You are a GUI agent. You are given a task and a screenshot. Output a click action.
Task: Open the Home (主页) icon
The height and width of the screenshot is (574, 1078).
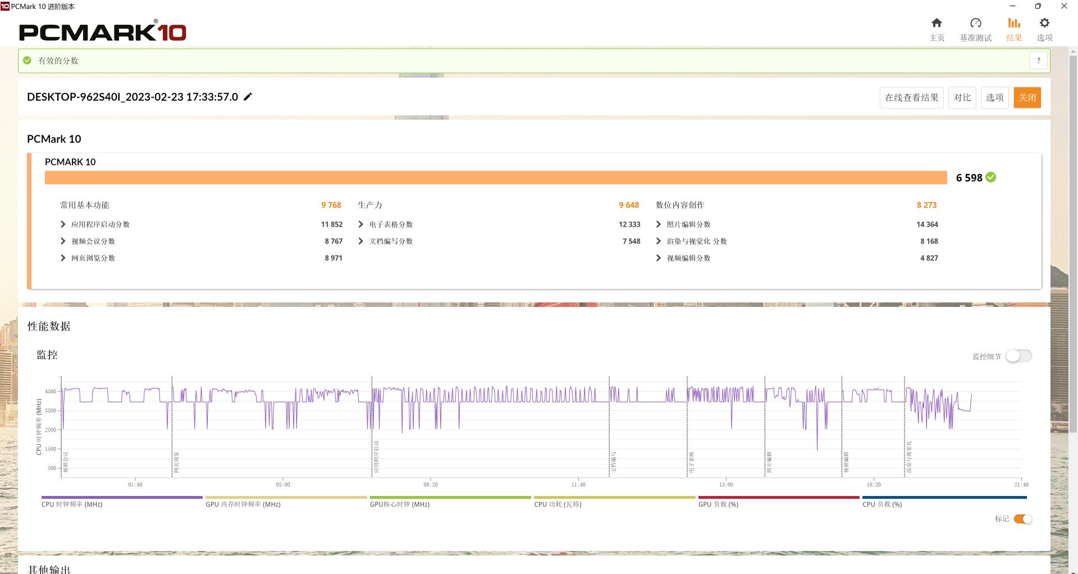pos(937,23)
